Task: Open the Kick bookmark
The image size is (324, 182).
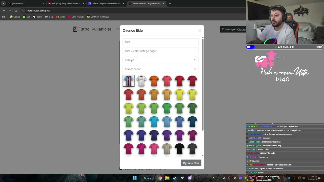Action: point(27,17)
